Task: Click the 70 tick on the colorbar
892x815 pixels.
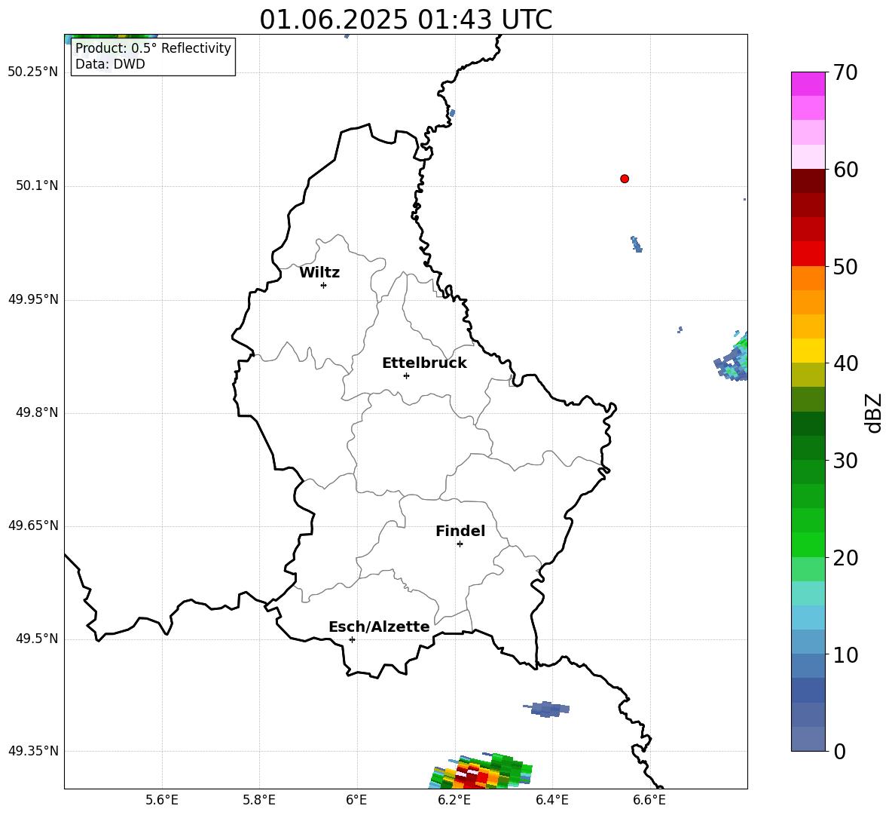Action: [x=845, y=72]
